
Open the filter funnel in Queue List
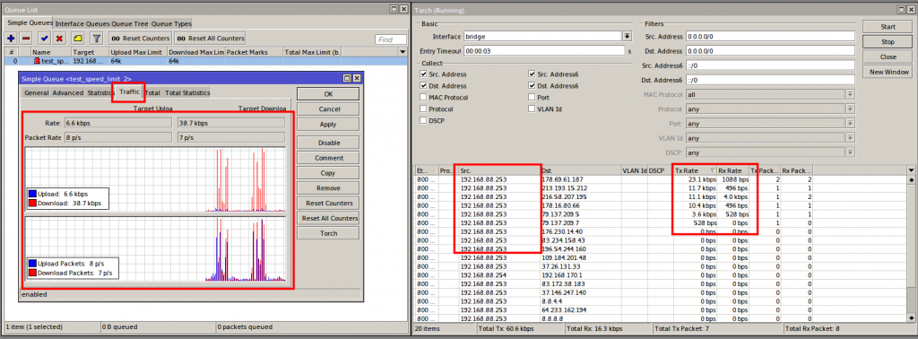[x=97, y=38]
